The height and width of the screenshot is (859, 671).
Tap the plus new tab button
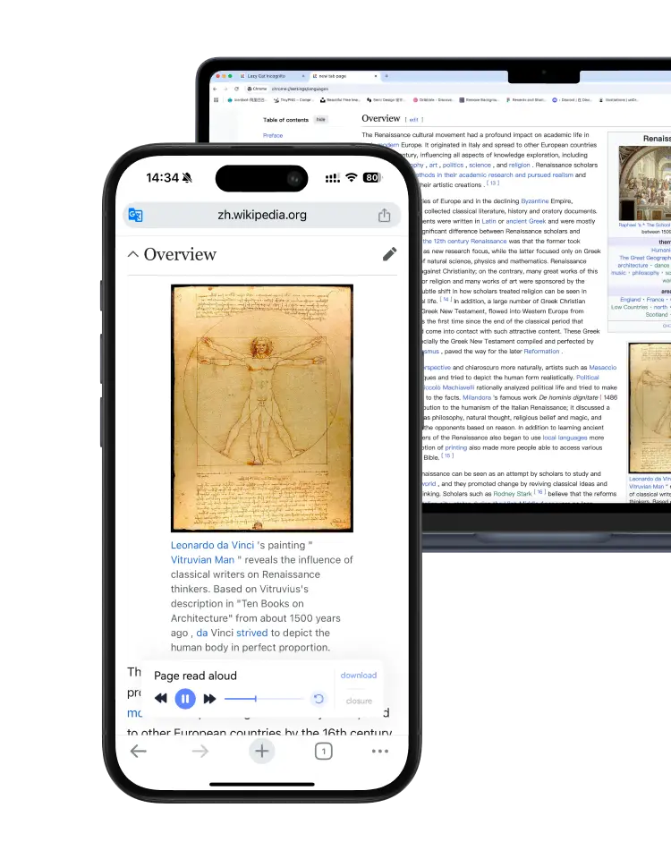[x=261, y=751]
